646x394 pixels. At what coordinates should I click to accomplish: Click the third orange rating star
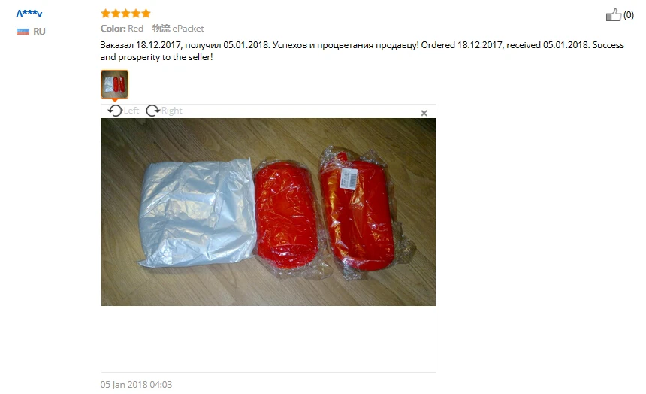click(x=125, y=14)
